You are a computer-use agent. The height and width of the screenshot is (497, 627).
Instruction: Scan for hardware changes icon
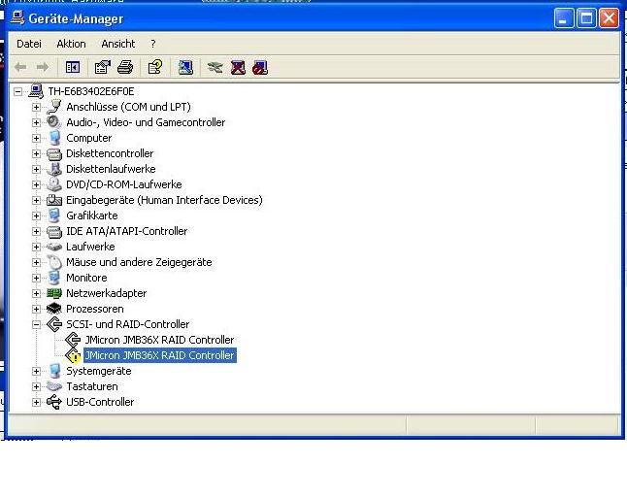(185, 67)
